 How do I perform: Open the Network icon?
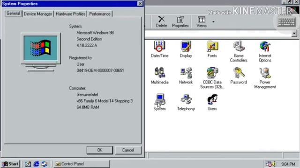186,76
